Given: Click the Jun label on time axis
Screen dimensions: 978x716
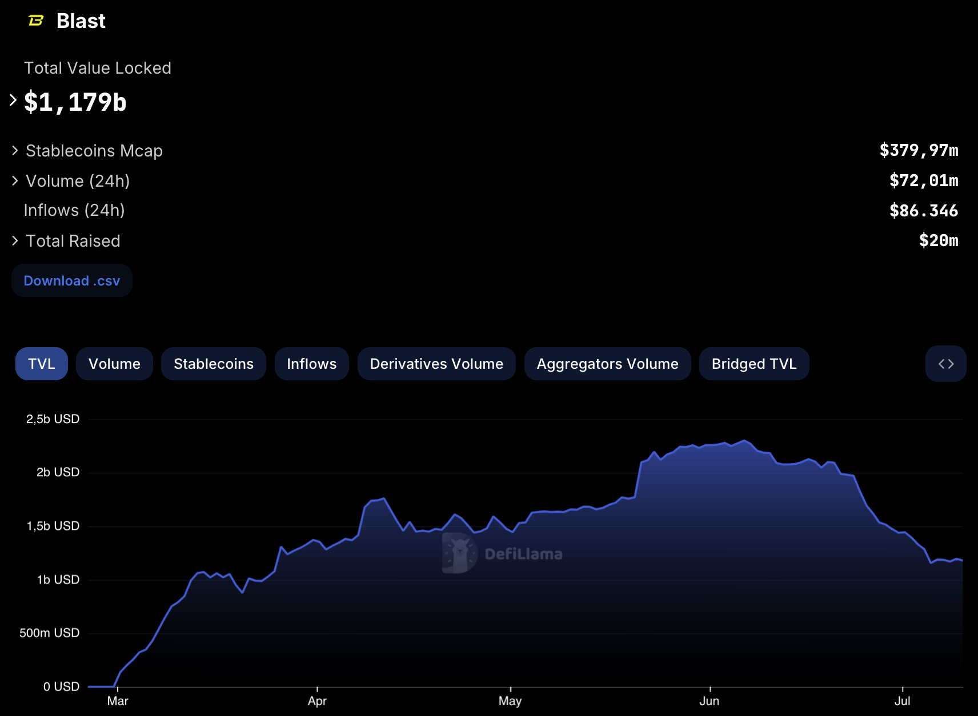Looking at the screenshot, I should tap(710, 701).
